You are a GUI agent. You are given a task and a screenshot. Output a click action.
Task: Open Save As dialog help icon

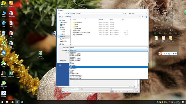coord(146,17)
